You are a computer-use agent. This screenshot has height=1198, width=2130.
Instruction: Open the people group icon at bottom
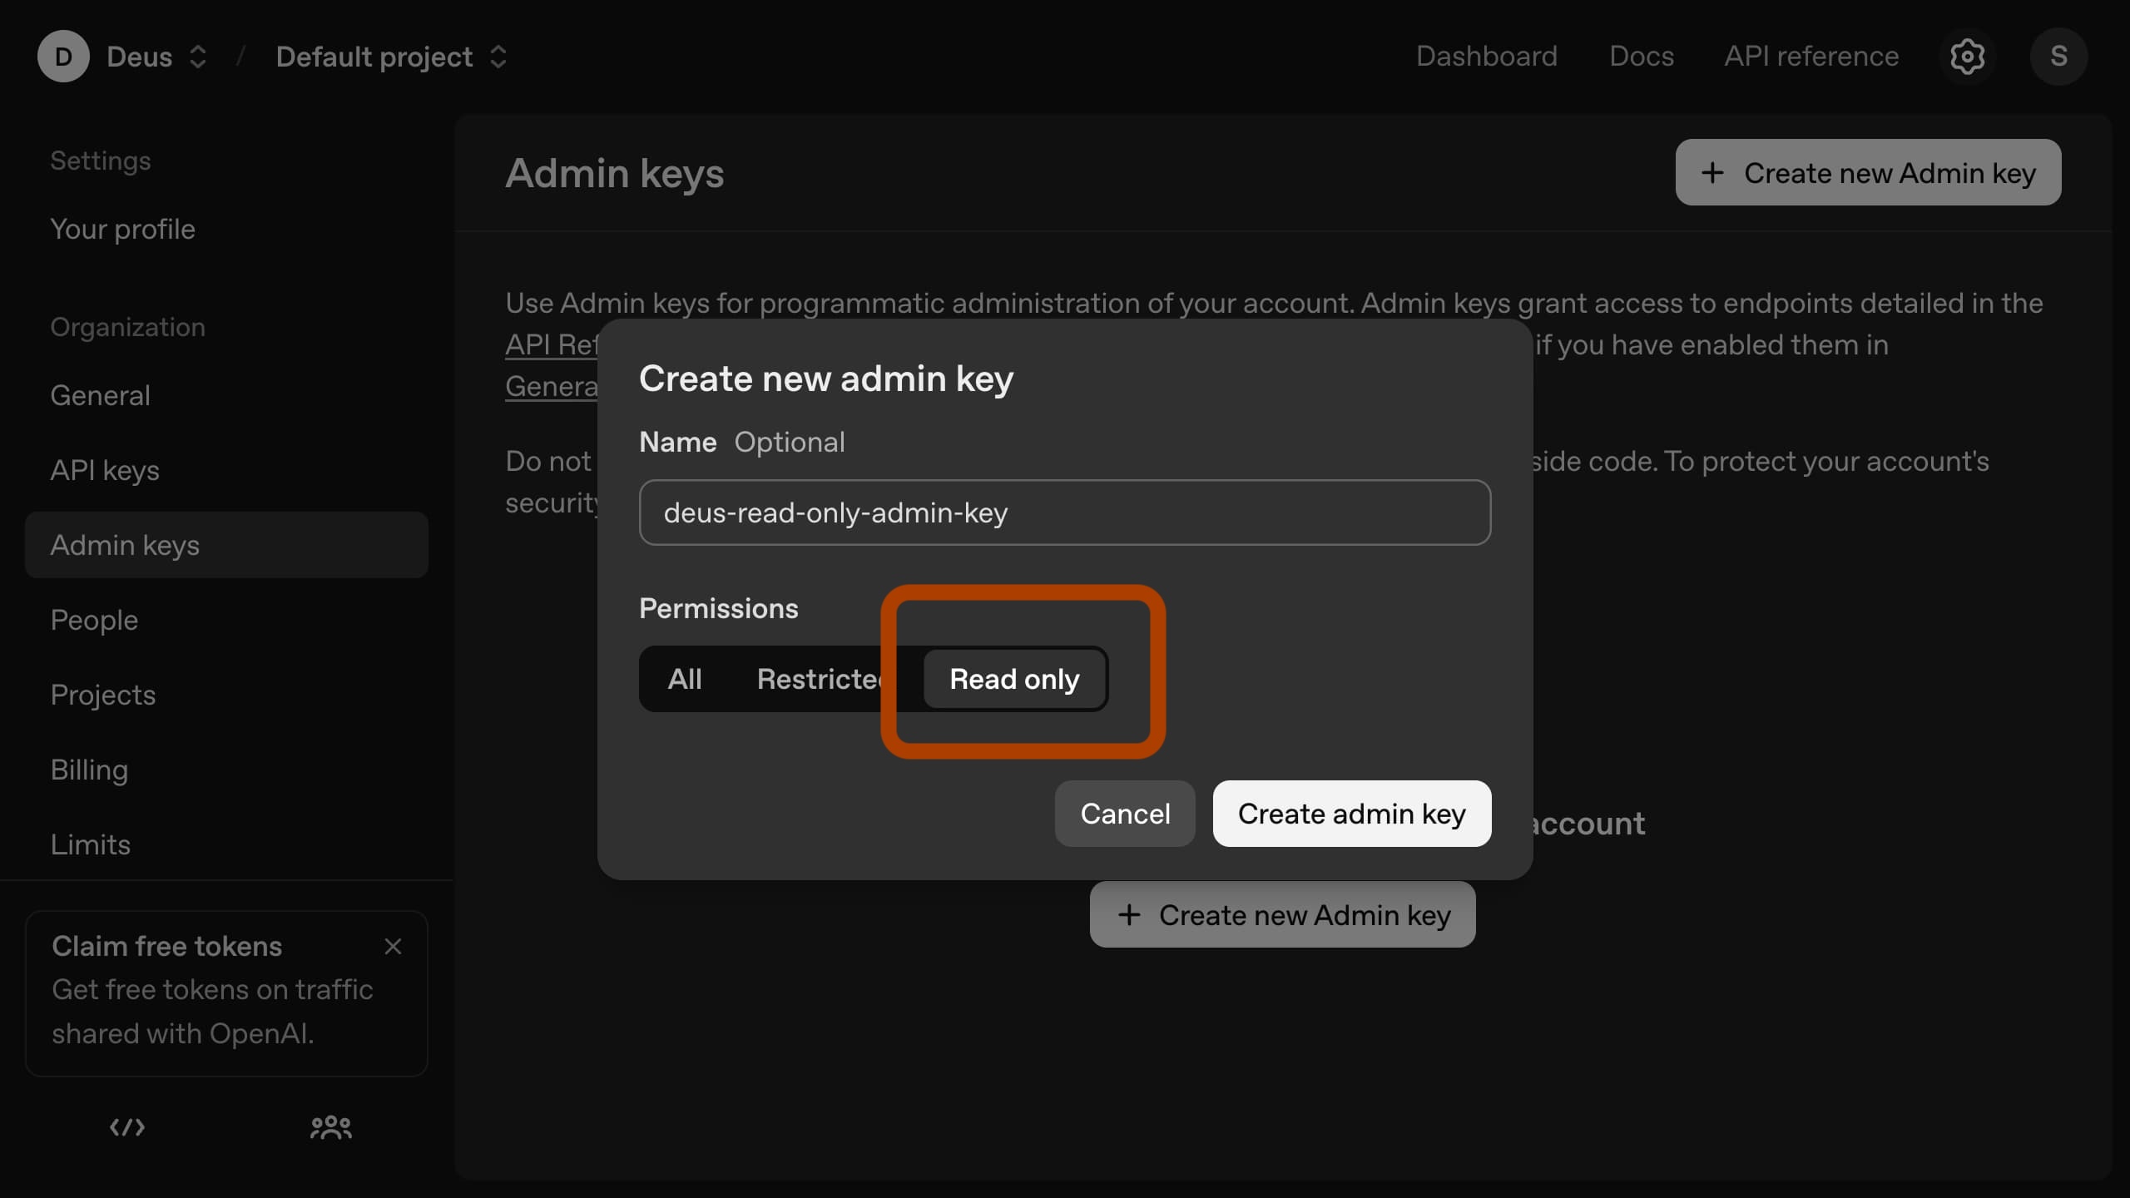click(330, 1127)
